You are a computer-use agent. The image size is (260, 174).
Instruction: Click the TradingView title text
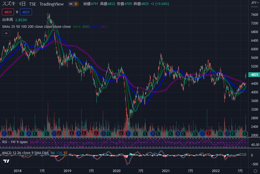click(x=51, y=4)
